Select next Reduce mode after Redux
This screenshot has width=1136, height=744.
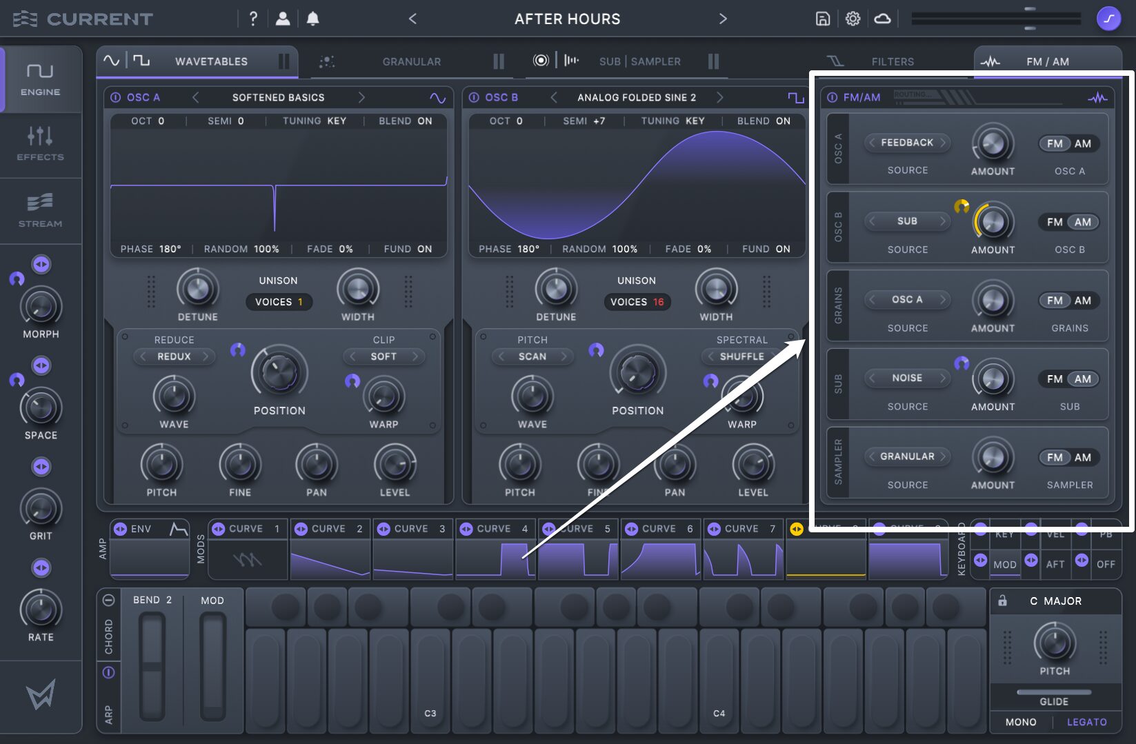[206, 356]
